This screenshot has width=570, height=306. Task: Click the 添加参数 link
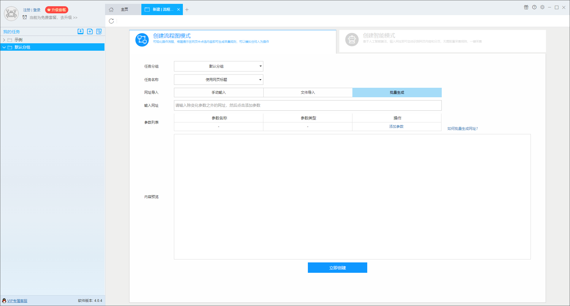click(396, 127)
